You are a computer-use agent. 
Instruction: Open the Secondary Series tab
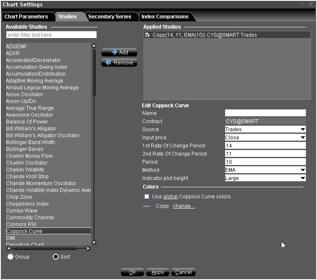point(109,17)
